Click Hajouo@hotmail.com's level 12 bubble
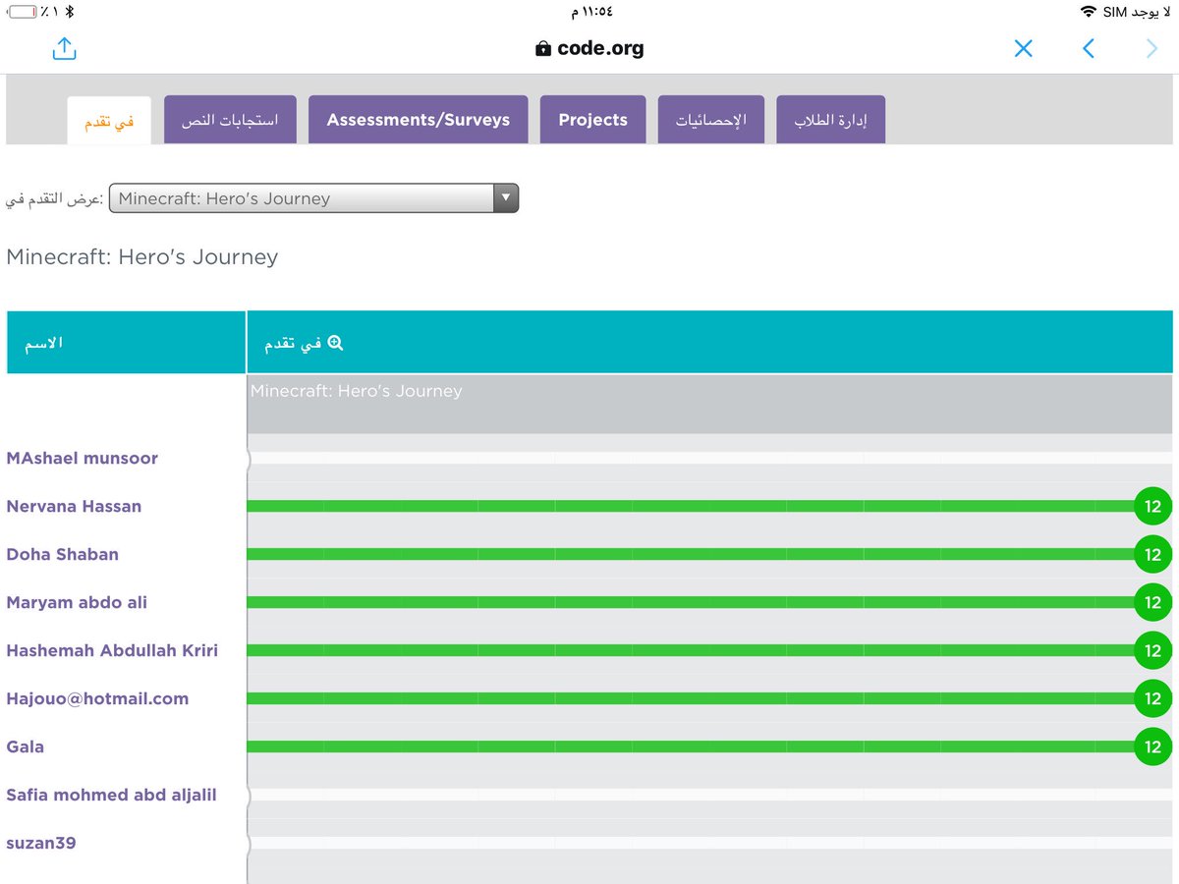The width and height of the screenshot is (1179, 884). pyautogui.click(x=1152, y=698)
